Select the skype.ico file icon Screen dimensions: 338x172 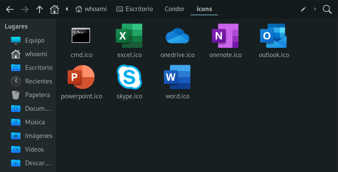129,77
